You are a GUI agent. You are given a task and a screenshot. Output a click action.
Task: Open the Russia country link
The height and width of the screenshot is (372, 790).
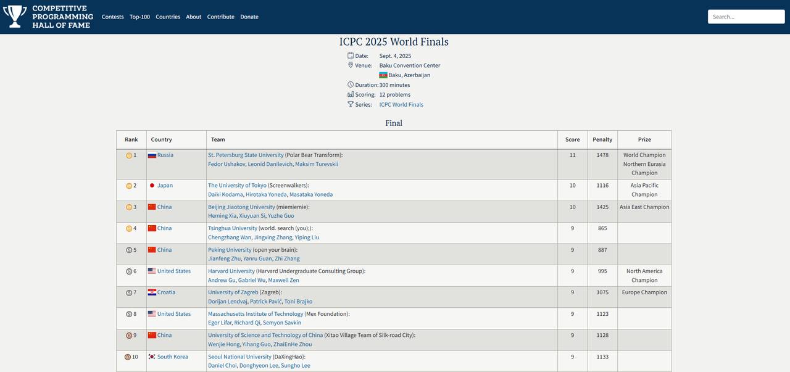pos(165,155)
